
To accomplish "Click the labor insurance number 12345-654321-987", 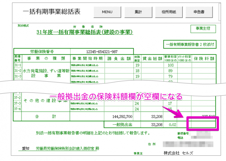I will click(102, 52).
